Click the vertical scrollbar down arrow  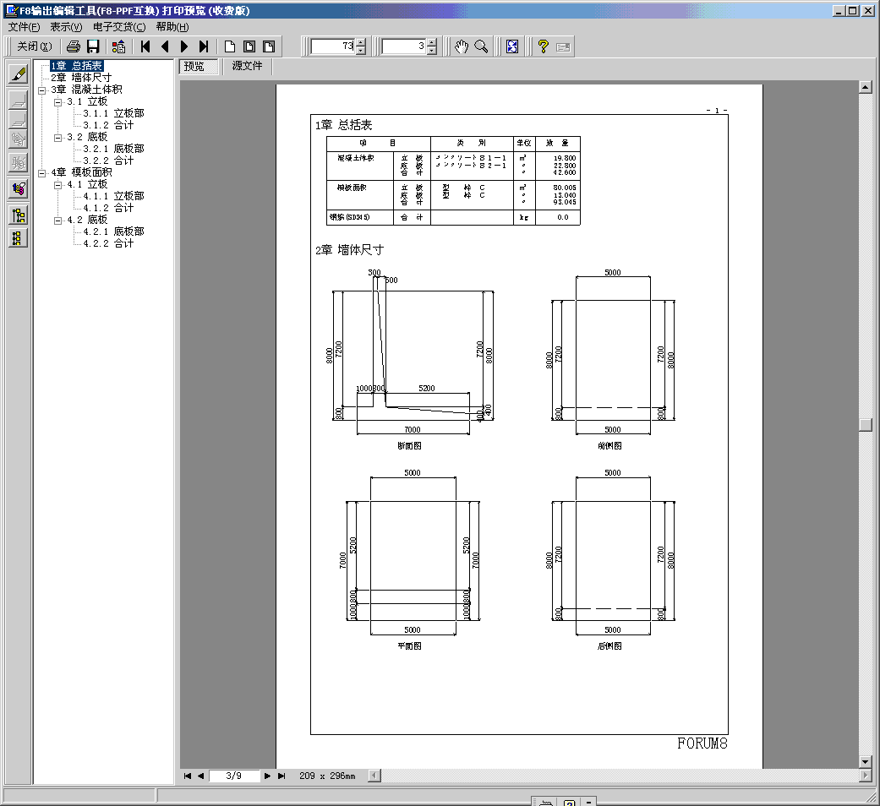[865, 761]
